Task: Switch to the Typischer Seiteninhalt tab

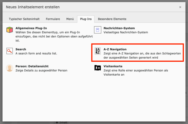Action: [24, 19]
